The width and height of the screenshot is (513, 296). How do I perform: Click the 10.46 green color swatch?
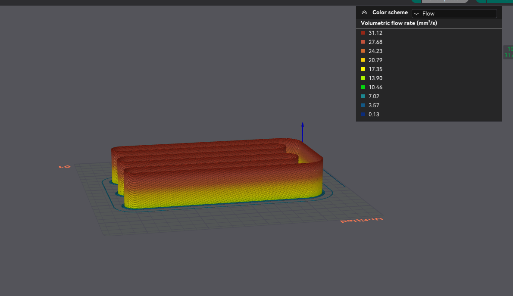pyautogui.click(x=363, y=87)
